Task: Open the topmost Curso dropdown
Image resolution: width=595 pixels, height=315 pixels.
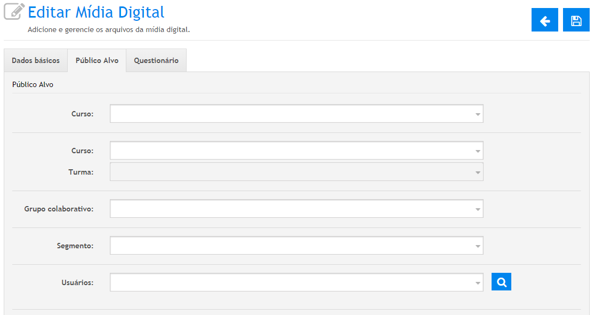Action: pos(296,114)
